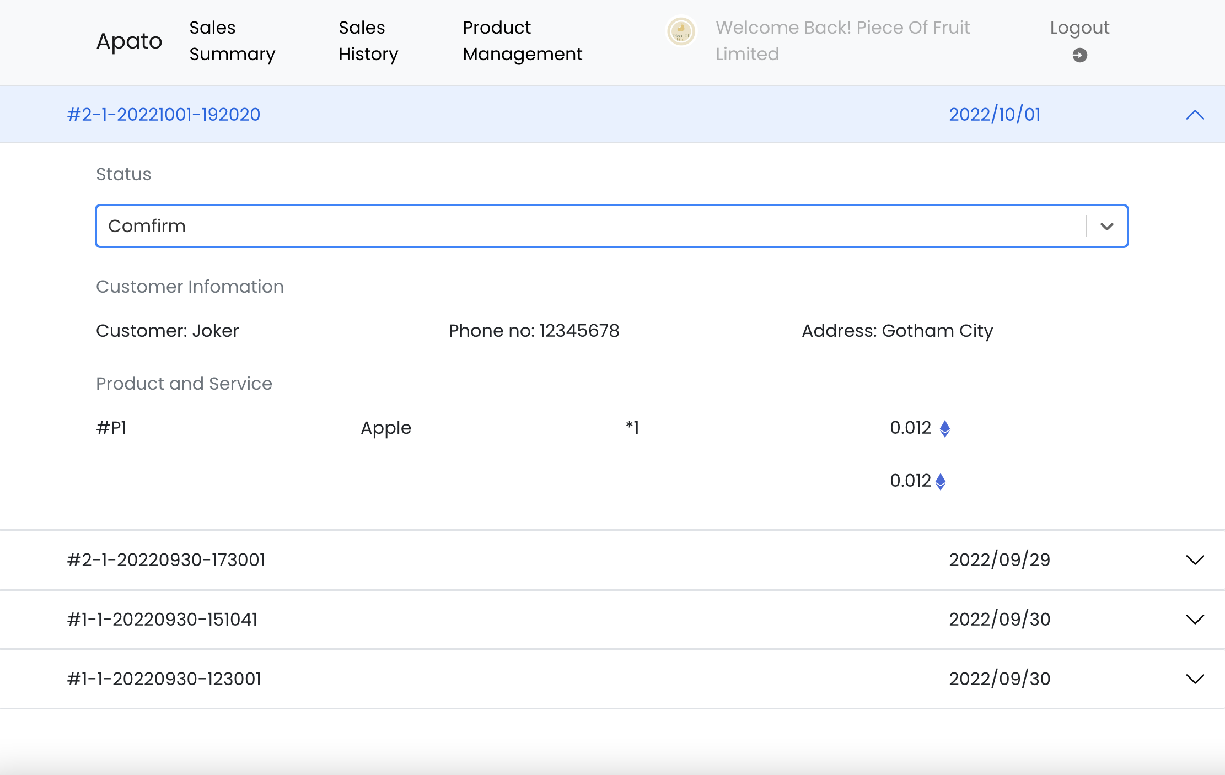Click the Ethereum icon beside 0.012 price
Image resolution: width=1225 pixels, height=775 pixels.
(944, 428)
